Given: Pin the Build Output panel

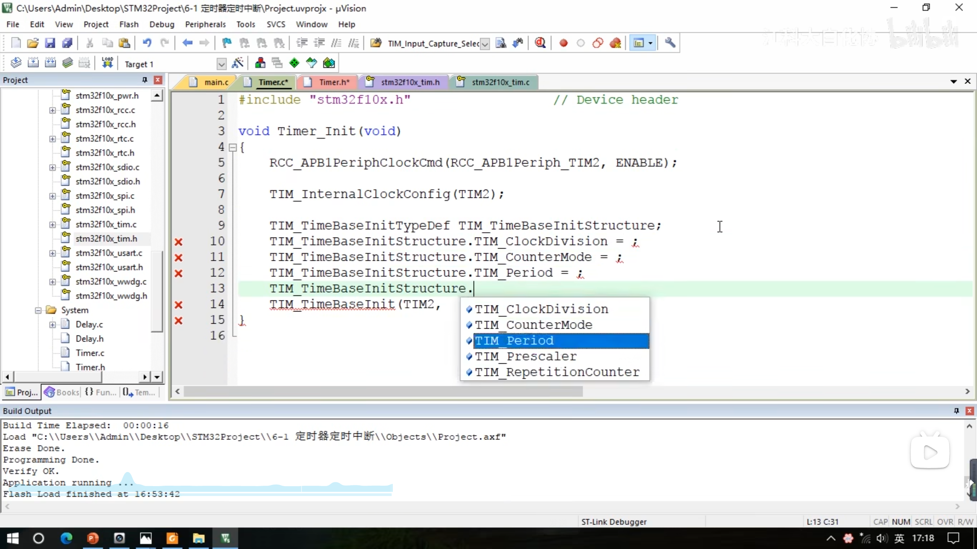Looking at the screenshot, I should tap(956, 411).
